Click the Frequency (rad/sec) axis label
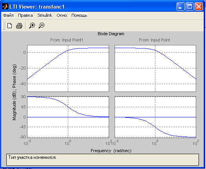Screen dimensions: 206x169 [111, 151]
